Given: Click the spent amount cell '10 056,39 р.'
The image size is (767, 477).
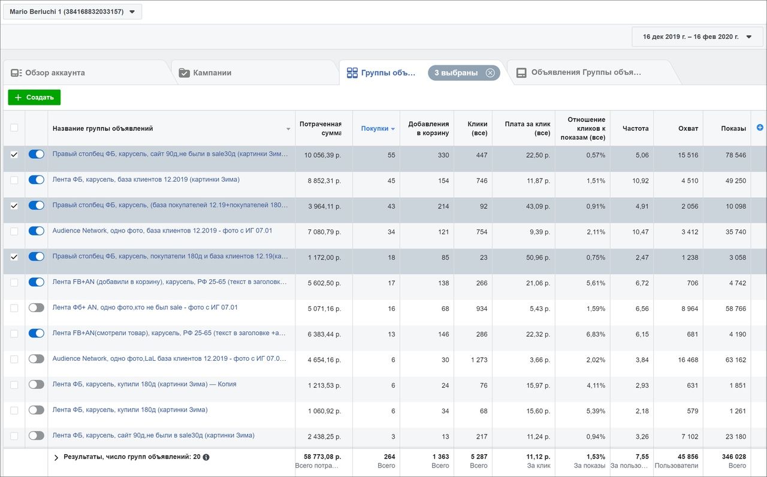Looking at the screenshot, I should click(x=322, y=155).
